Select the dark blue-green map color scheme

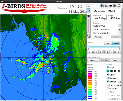coord(111,71)
